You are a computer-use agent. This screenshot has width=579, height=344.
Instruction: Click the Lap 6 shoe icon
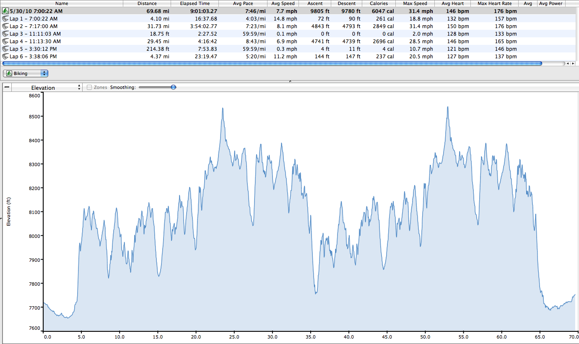5,57
